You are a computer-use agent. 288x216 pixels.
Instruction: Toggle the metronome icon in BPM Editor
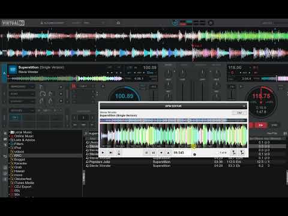(119, 152)
